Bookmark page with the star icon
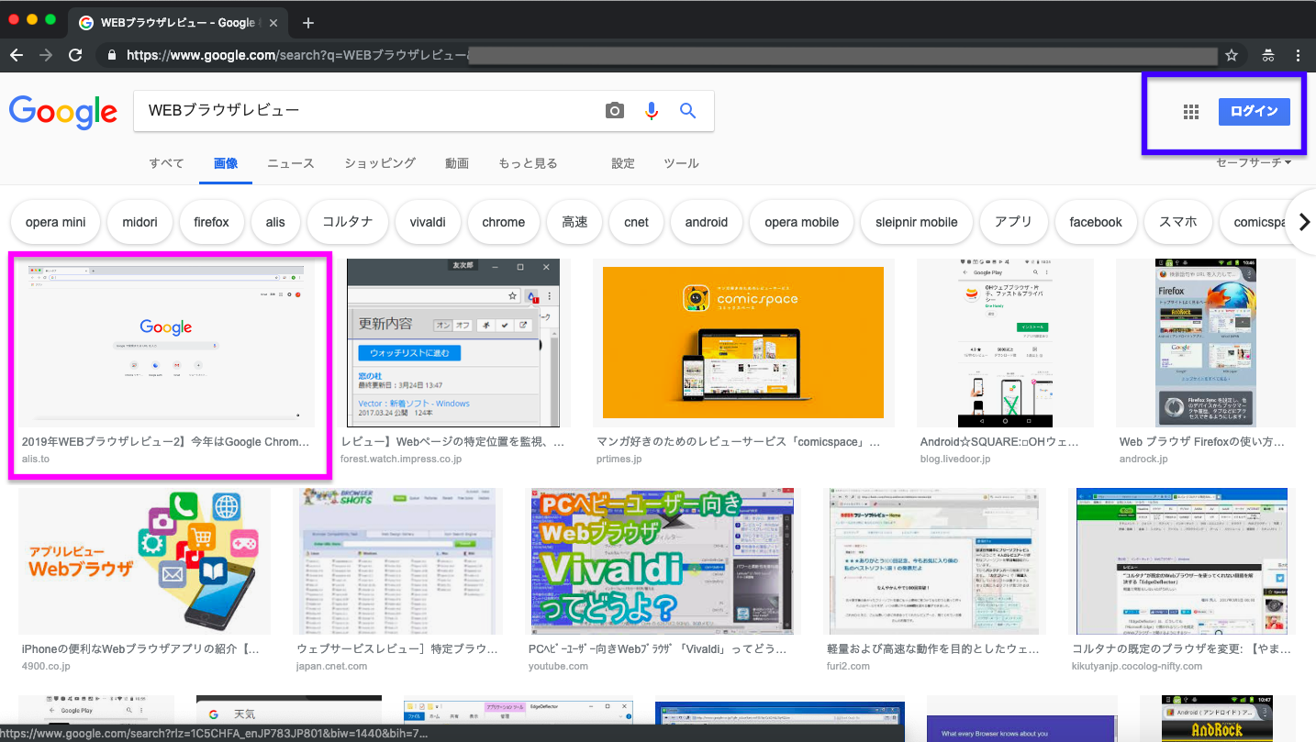The height and width of the screenshot is (742, 1316). coord(1232,55)
